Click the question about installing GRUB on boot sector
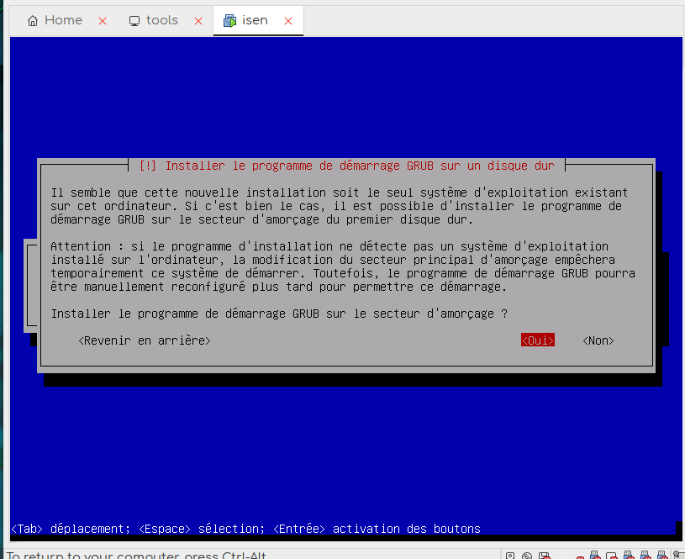Viewport: 685px width, 559px height. pos(279,314)
